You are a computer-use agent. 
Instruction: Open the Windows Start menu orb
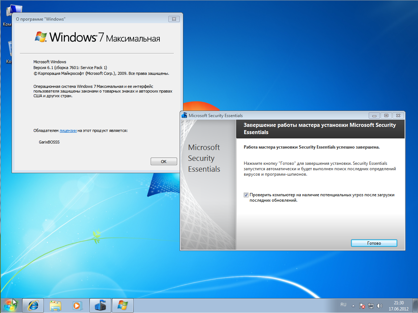click(x=11, y=305)
